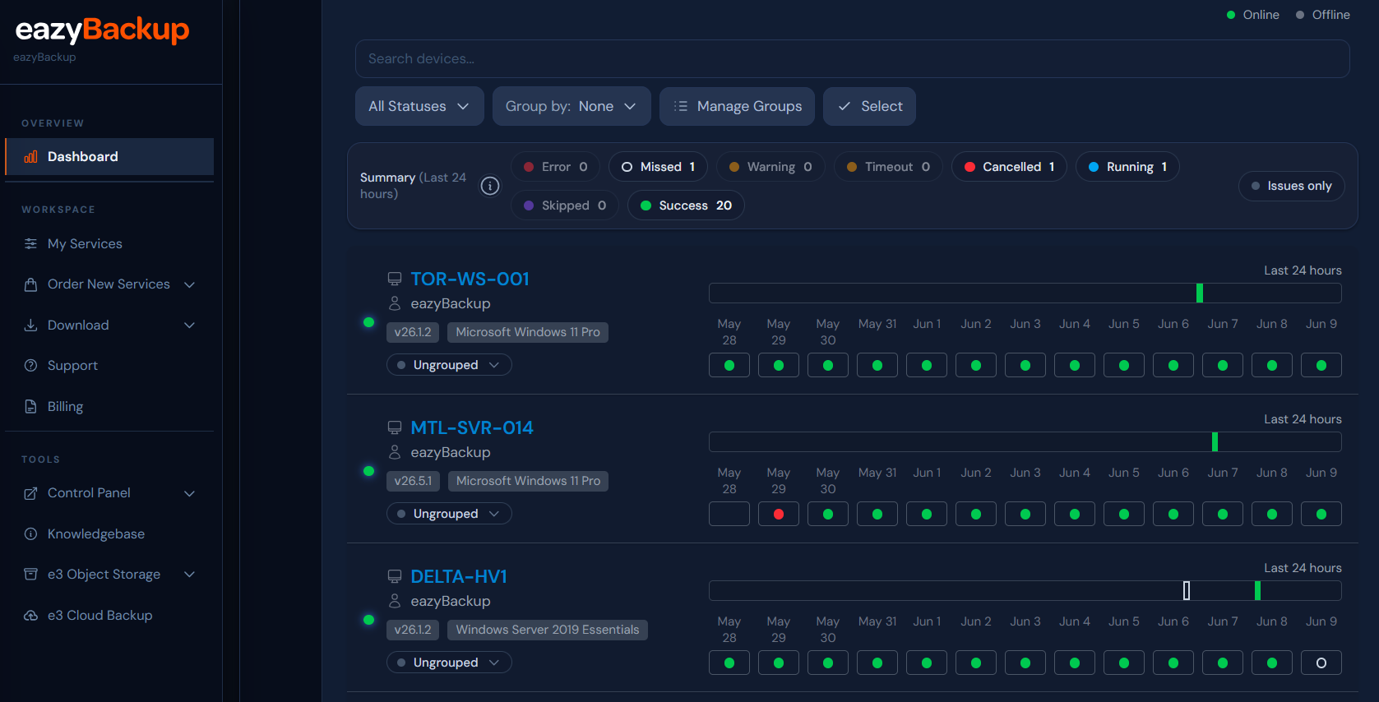Open My Services in the sidebar
This screenshot has width=1379, height=702.
[x=109, y=243]
